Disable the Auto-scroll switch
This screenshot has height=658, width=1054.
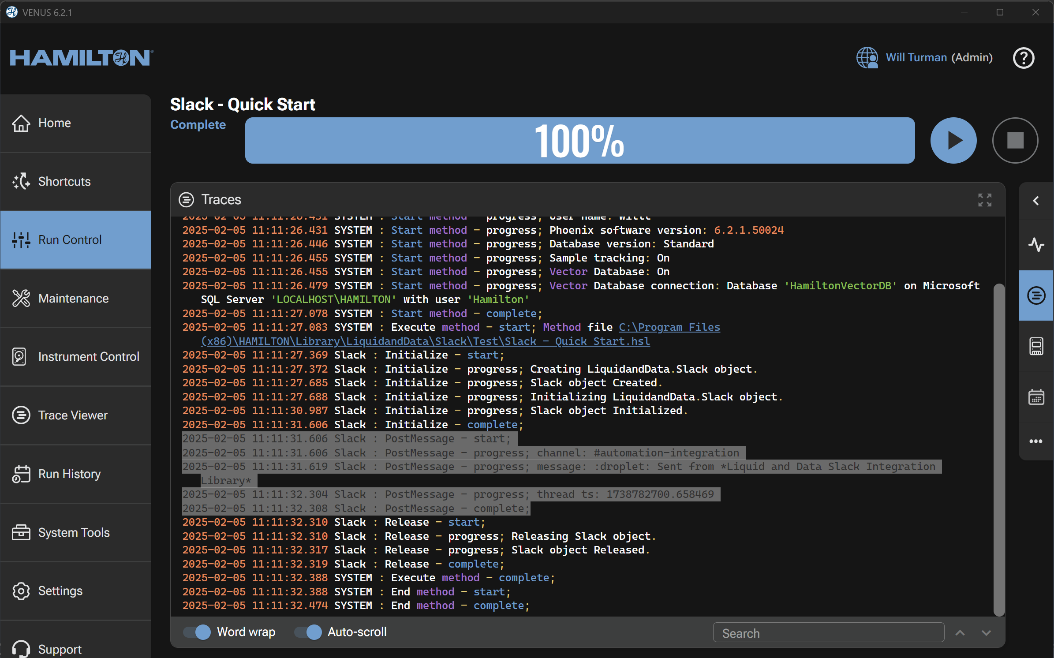tap(308, 632)
